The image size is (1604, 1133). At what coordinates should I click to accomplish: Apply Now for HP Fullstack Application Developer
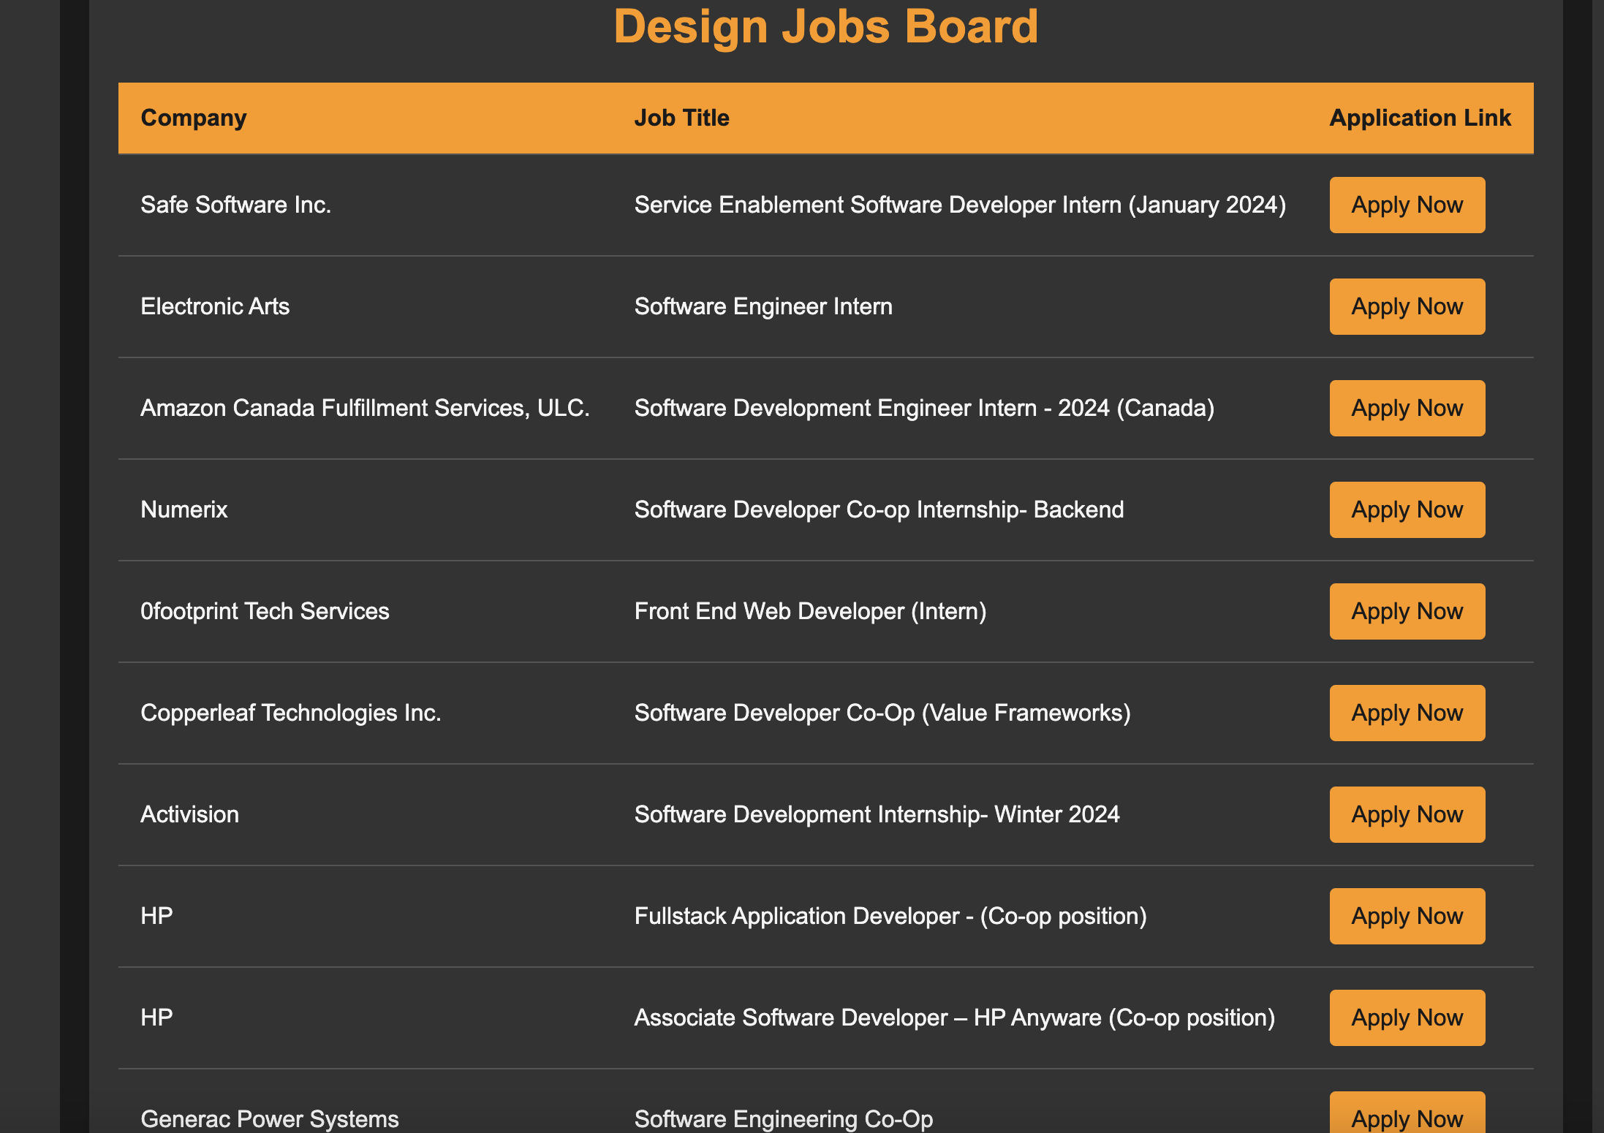coord(1407,916)
